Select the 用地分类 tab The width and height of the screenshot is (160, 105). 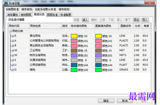pyautogui.click(x=39, y=14)
